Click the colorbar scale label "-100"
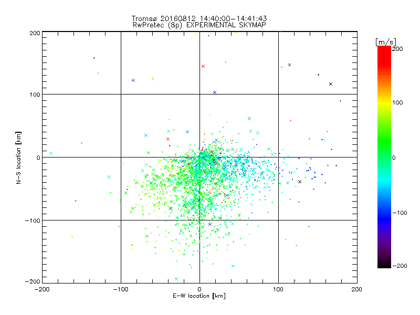This screenshot has height=315, width=420. [x=400, y=213]
